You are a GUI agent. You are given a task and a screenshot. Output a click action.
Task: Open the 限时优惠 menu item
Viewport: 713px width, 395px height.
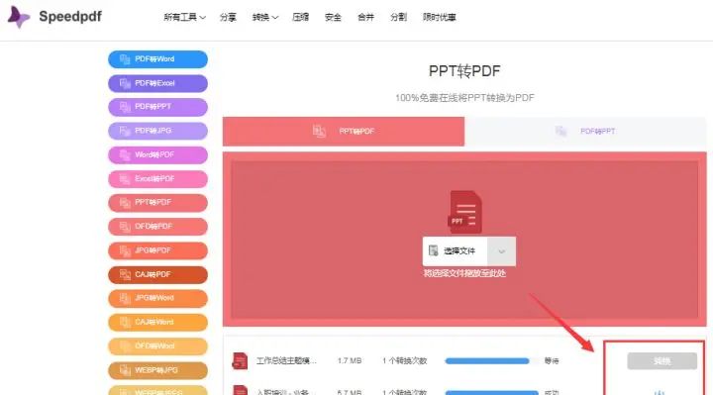point(440,17)
